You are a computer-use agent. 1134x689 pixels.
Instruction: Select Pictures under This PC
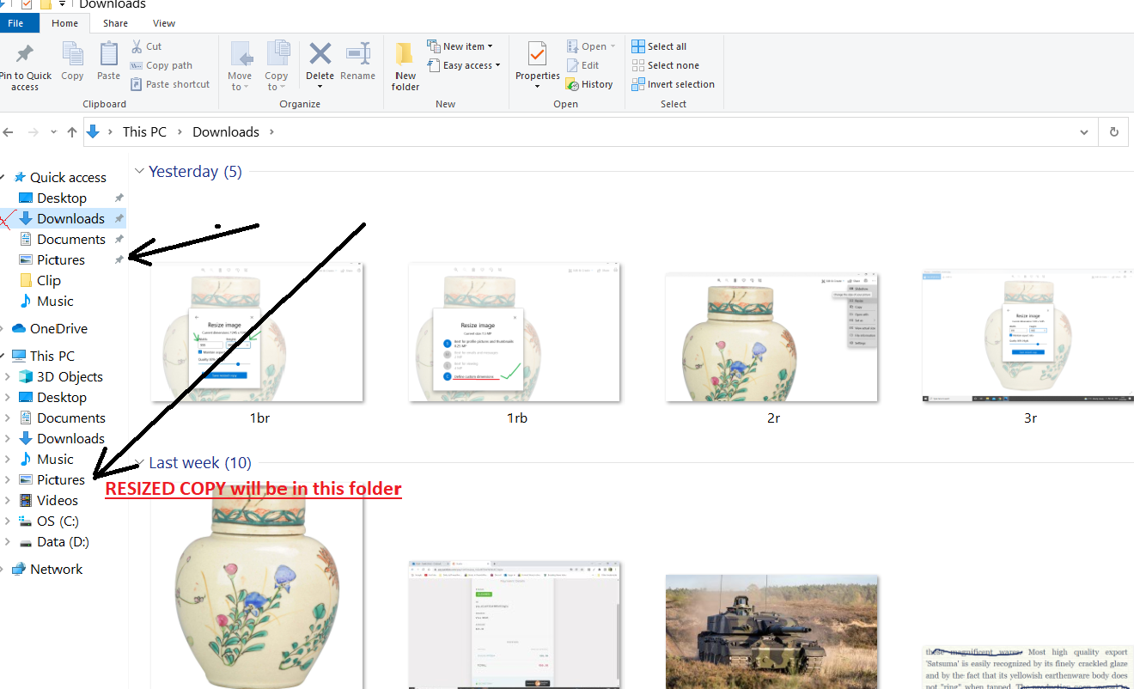(x=60, y=480)
